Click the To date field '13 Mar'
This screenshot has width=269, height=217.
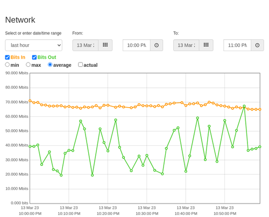[x=186, y=45]
